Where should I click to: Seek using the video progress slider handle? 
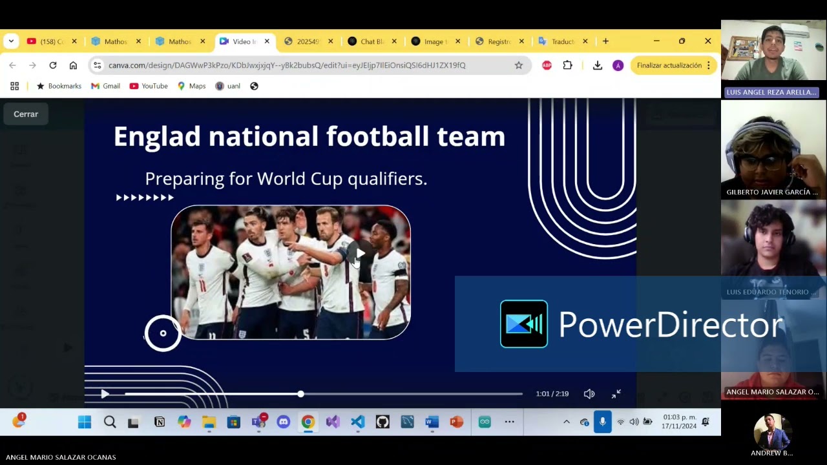pos(300,394)
